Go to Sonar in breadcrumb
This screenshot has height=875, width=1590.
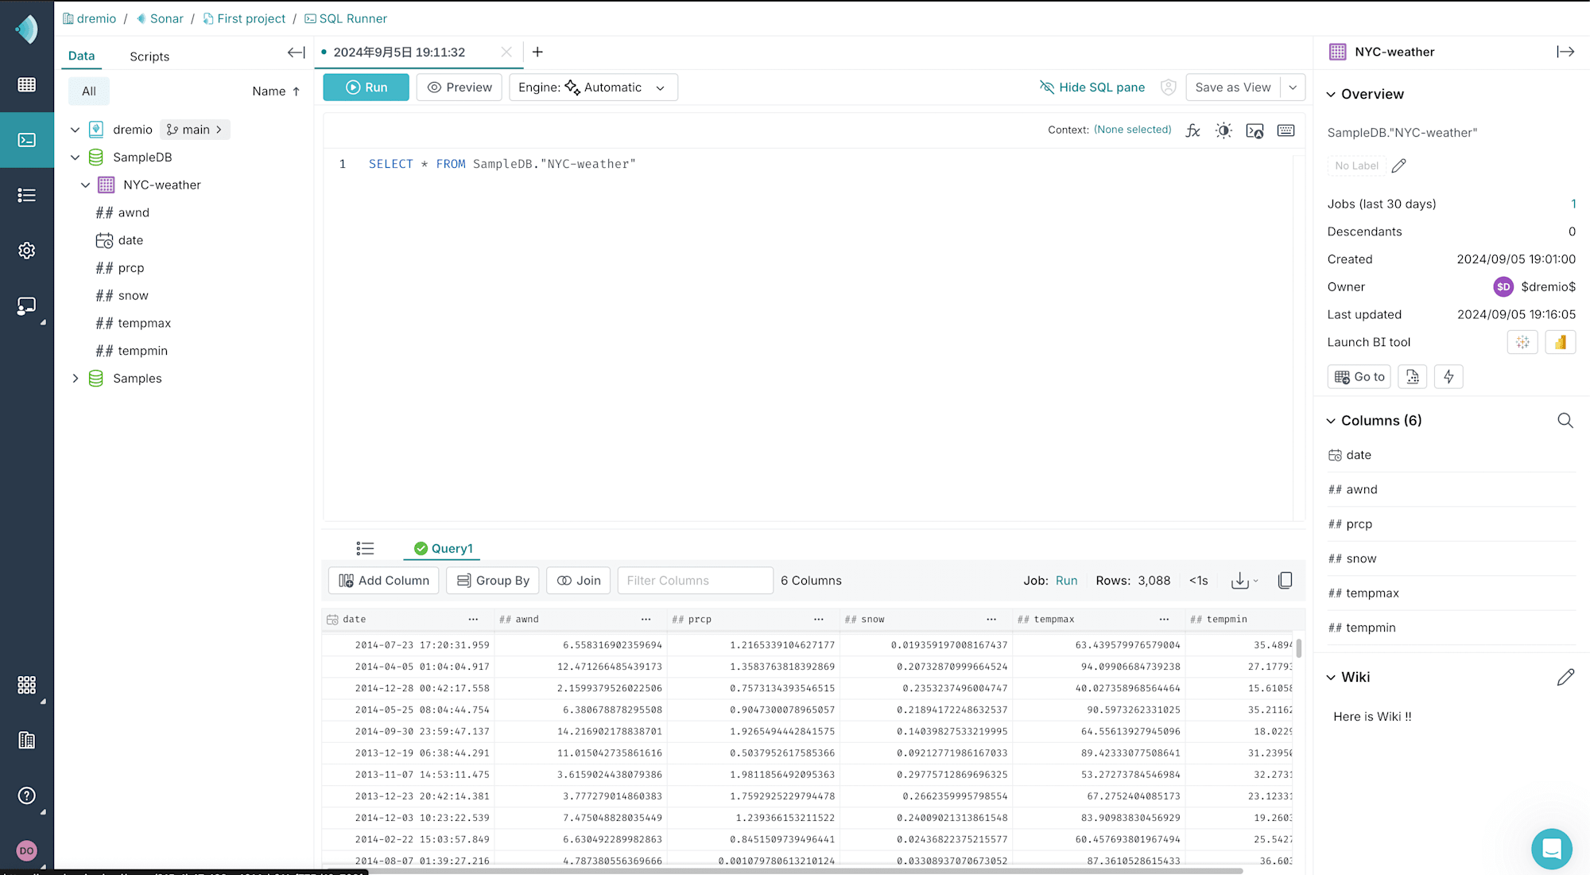click(x=160, y=18)
